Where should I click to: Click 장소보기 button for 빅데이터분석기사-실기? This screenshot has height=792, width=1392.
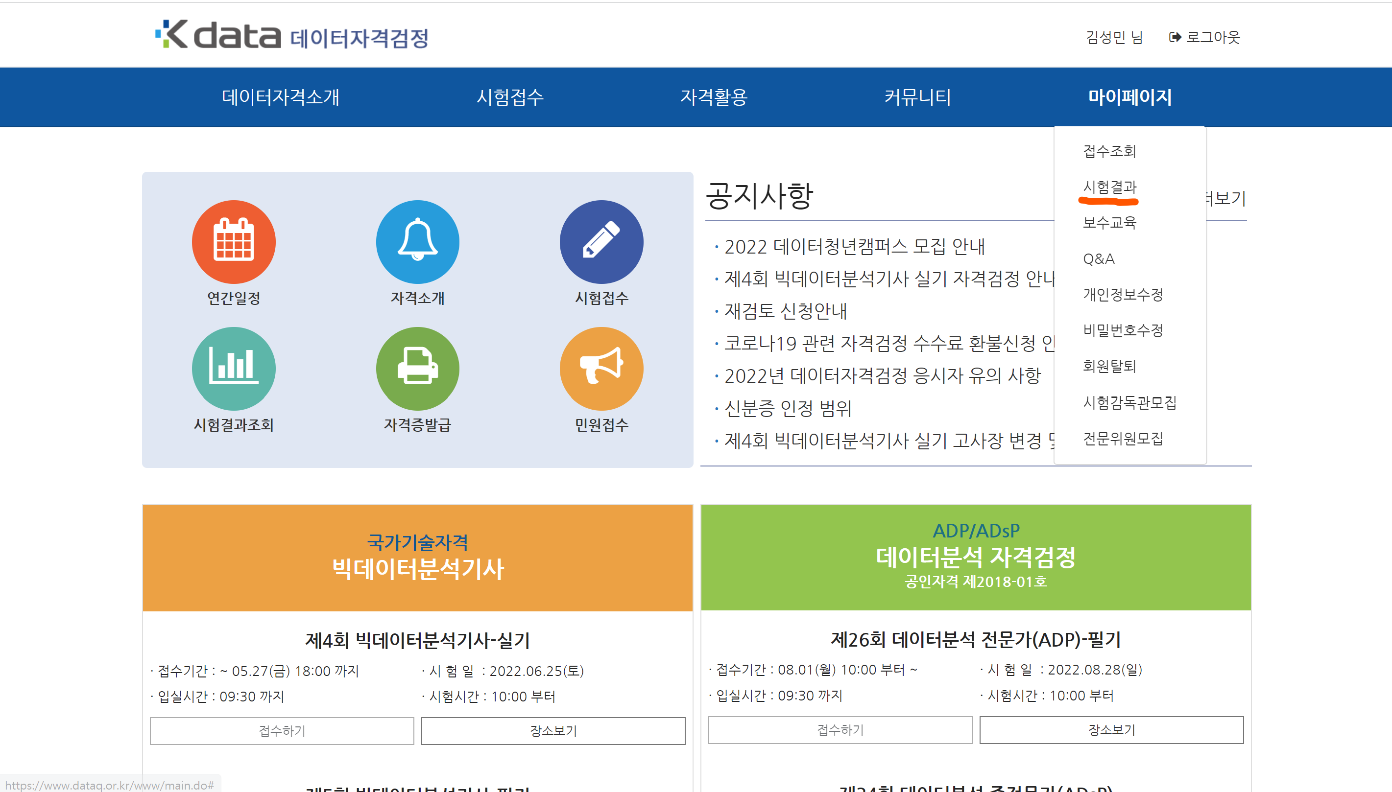[553, 730]
